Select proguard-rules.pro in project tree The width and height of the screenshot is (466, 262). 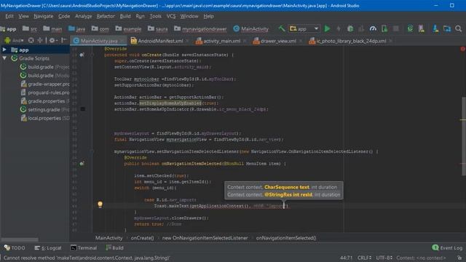45,92
